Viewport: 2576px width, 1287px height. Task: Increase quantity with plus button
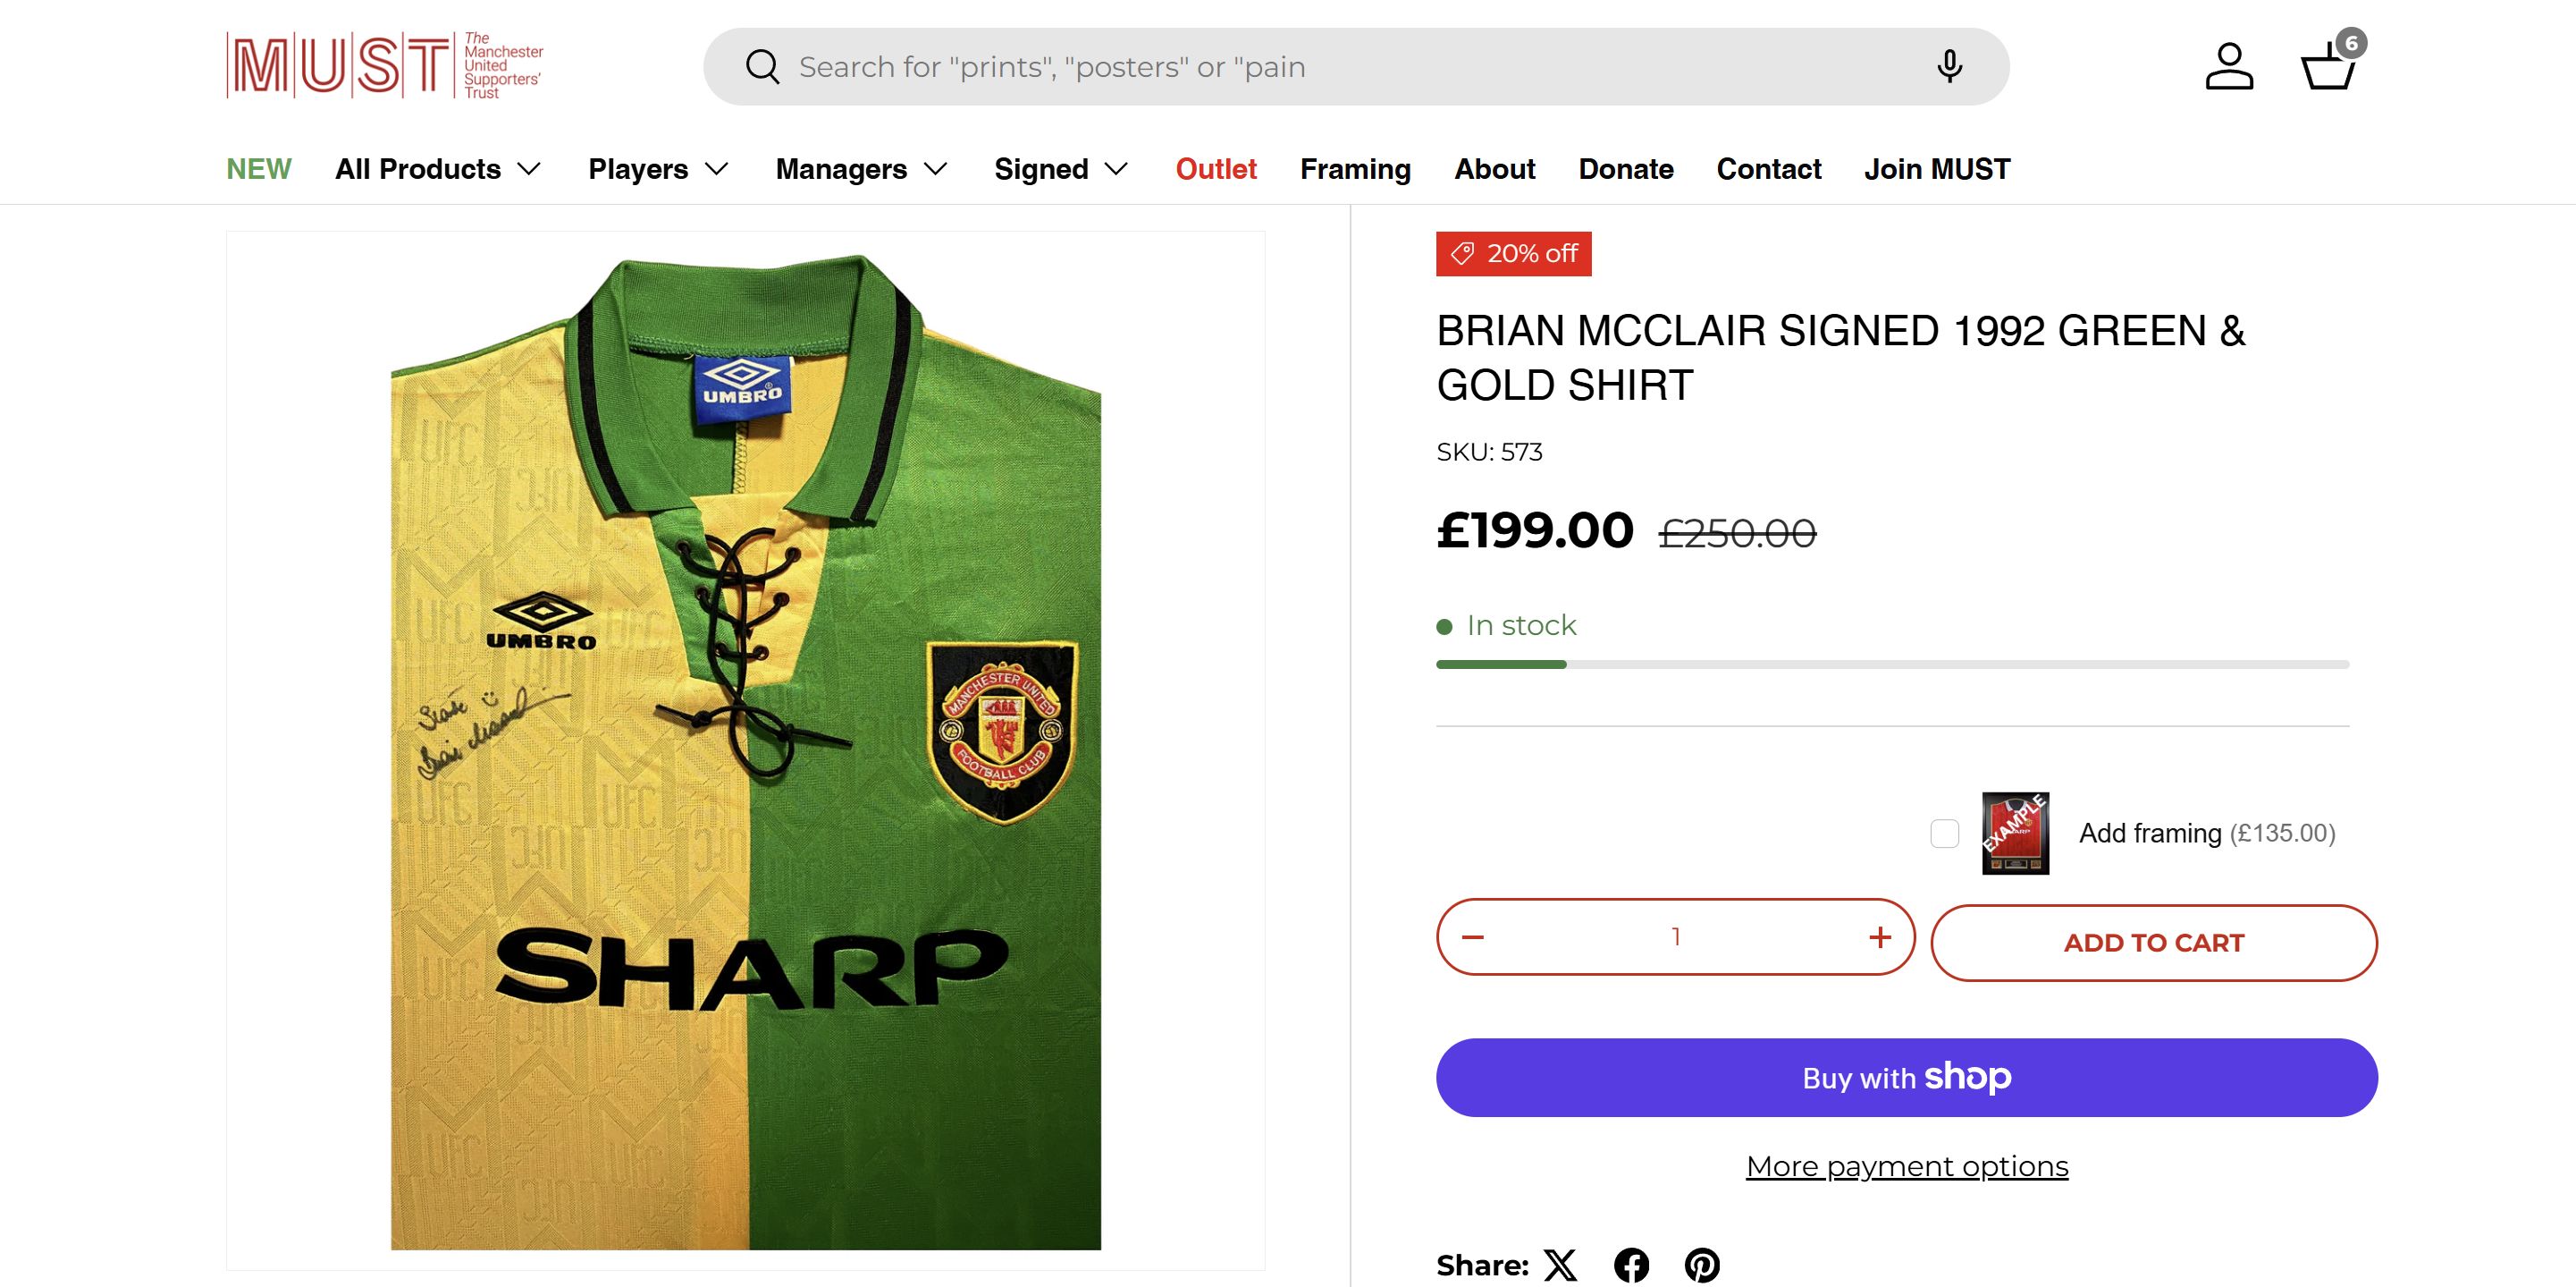point(1879,936)
